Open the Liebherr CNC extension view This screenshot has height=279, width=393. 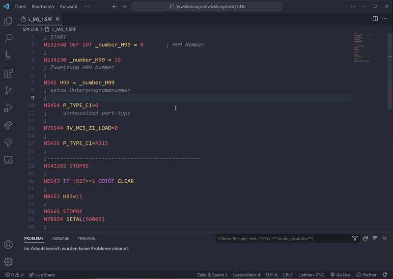[8, 55]
